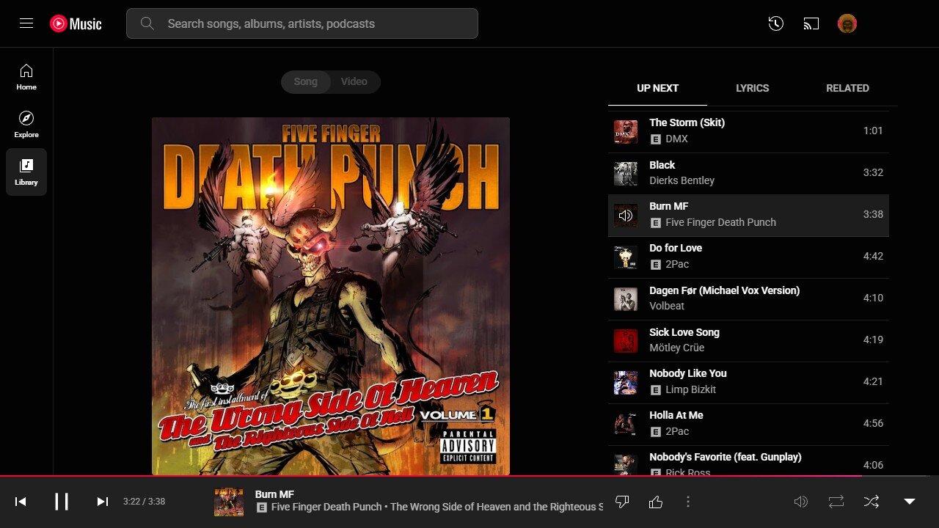Click player bar album thumbnail
This screenshot has height=528, width=939.
pos(229,502)
